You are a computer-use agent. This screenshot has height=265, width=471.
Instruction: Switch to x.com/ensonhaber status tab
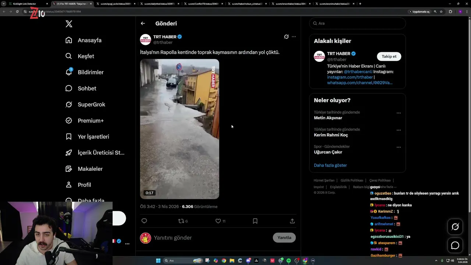tap(290, 4)
